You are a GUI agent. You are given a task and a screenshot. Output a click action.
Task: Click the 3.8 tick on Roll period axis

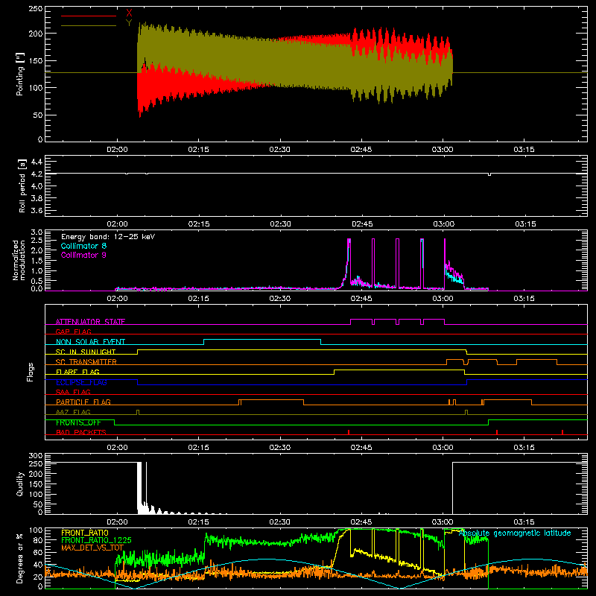tap(37, 198)
